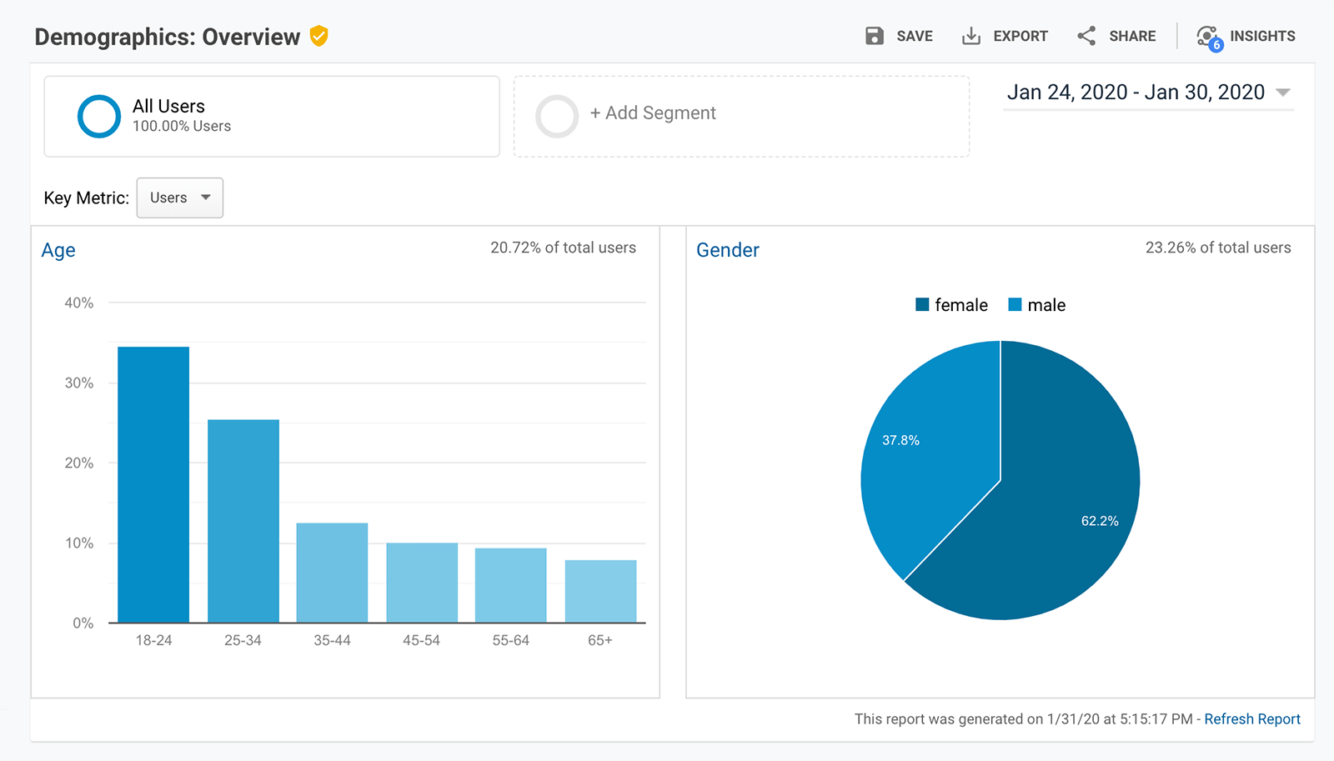This screenshot has height=761, width=1334.
Task: Click the male legend color swatch
Action: tap(1015, 304)
